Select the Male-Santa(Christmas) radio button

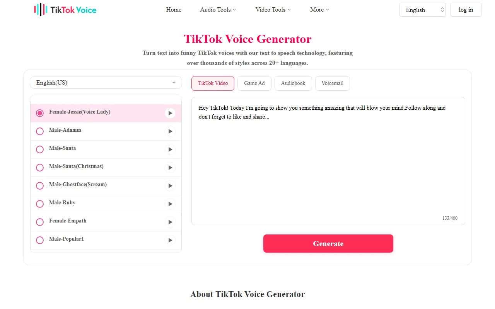[40, 168]
